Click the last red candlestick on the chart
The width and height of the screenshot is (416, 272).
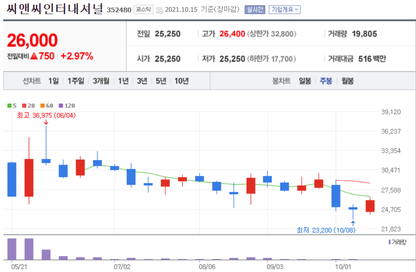pyautogui.click(x=370, y=206)
